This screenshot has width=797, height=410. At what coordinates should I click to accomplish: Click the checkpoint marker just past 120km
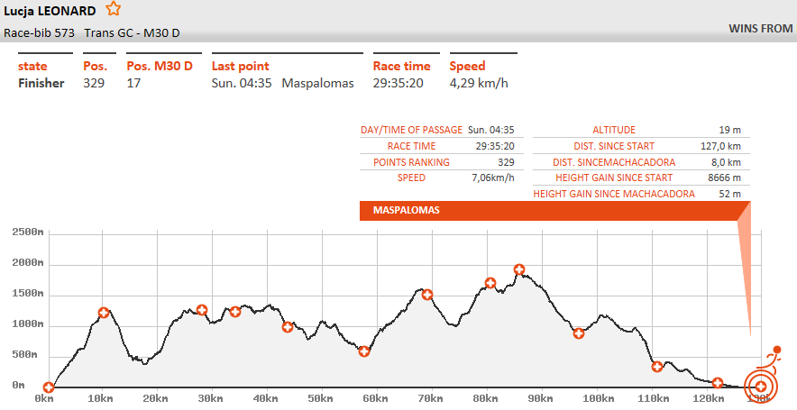718,383
